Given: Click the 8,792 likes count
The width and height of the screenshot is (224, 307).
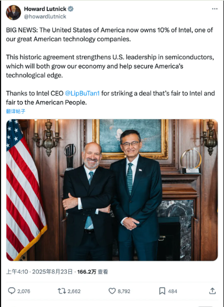Looking at the screenshot, I should (x=124, y=292).
